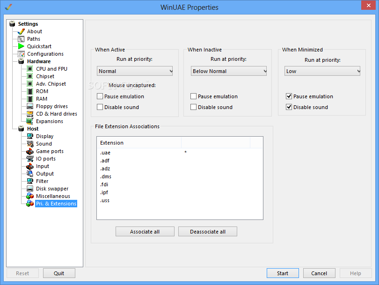Click the ROM chip icon
This screenshot has width=379, height=285.
pos(30,91)
